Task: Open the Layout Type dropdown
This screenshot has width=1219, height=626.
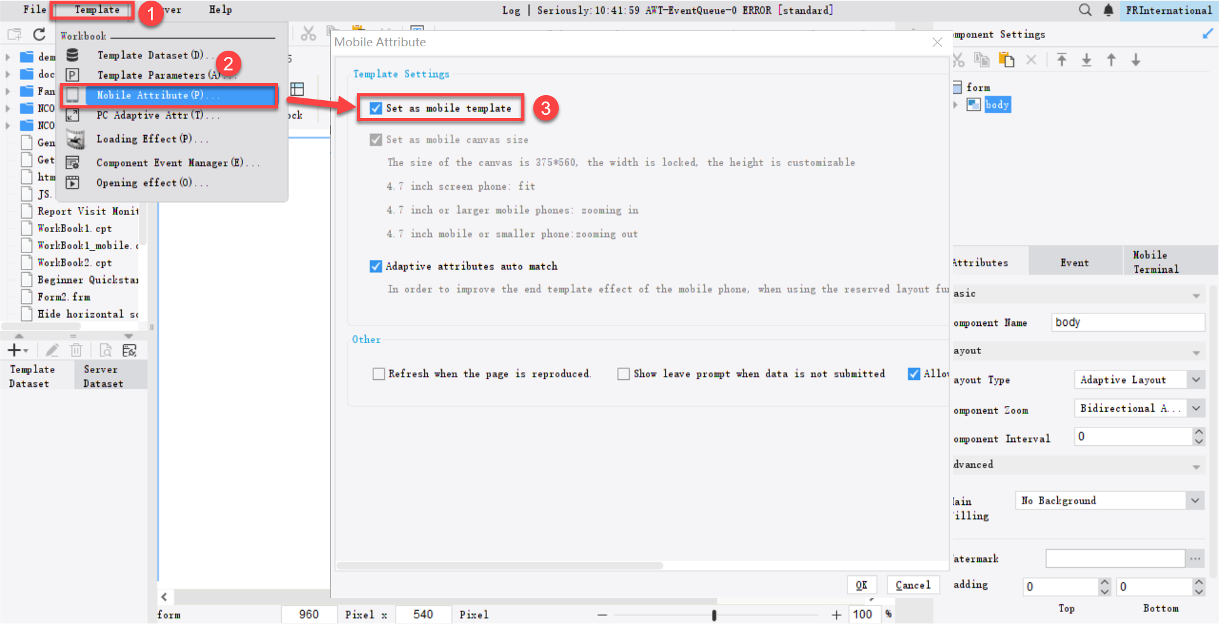Action: [1196, 379]
